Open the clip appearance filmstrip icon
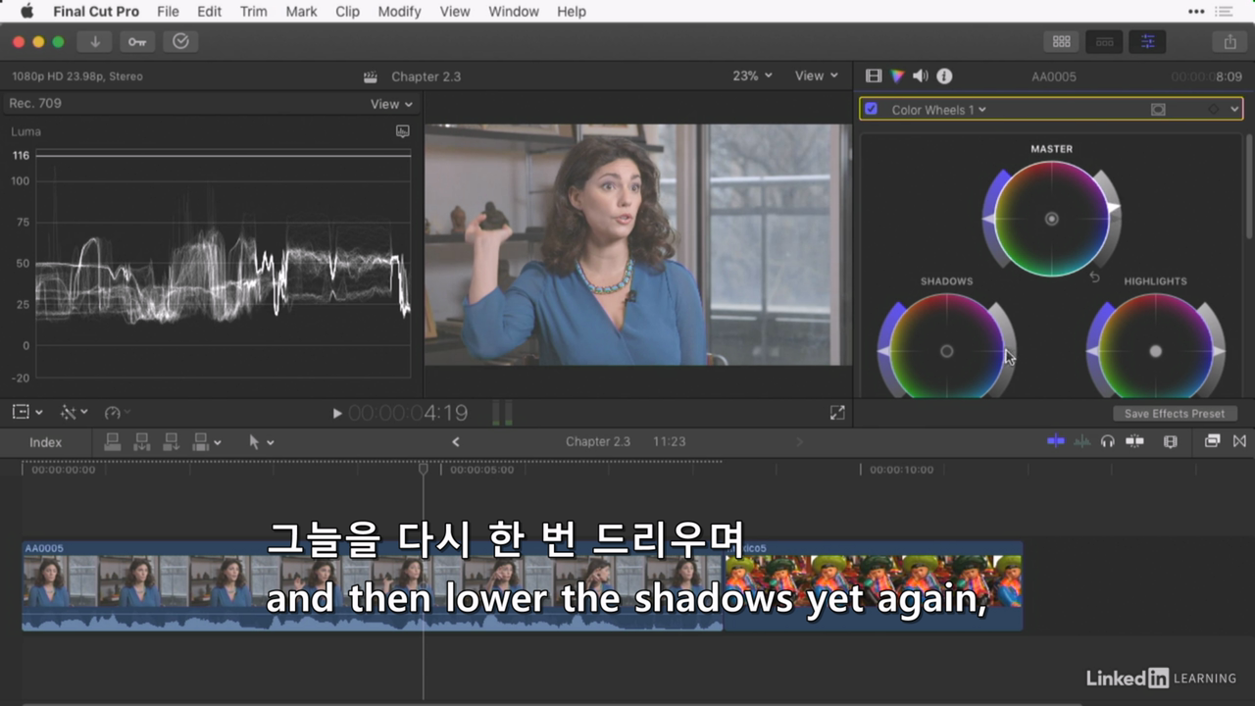 click(1170, 441)
